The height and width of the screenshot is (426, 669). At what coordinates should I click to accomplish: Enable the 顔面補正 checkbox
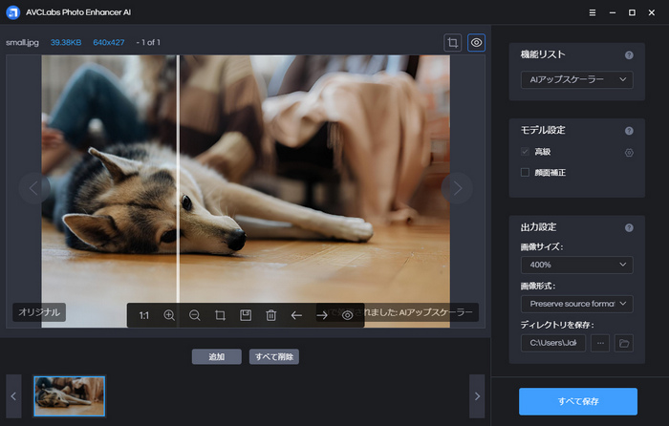pos(526,172)
